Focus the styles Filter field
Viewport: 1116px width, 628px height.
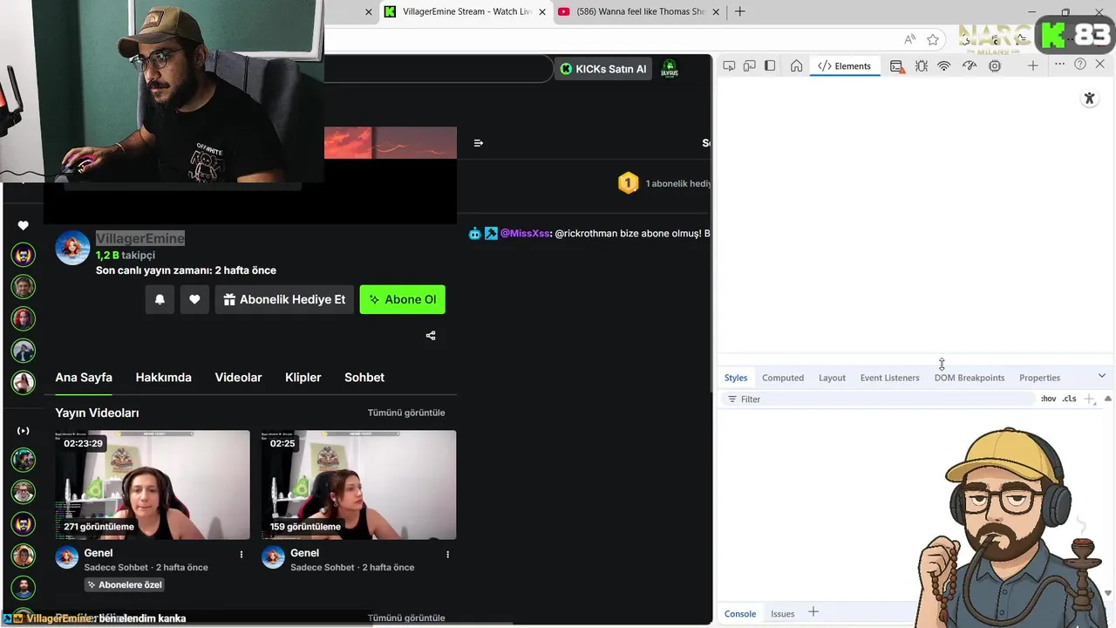pyautogui.click(x=881, y=399)
